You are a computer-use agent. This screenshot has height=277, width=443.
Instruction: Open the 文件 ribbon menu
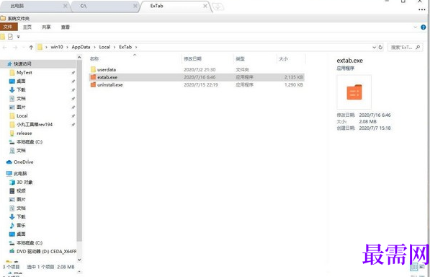pyautogui.click(x=9, y=27)
